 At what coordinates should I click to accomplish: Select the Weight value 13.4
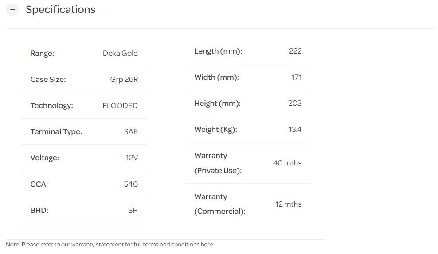pyautogui.click(x=295, y=130)
